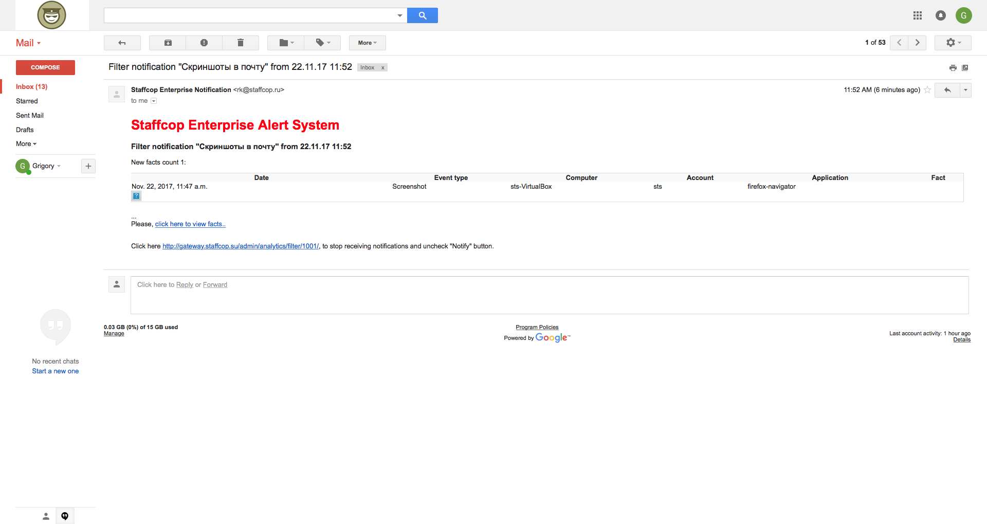Go to the Starred folder

pyautogui.click(x=27, y=101)
